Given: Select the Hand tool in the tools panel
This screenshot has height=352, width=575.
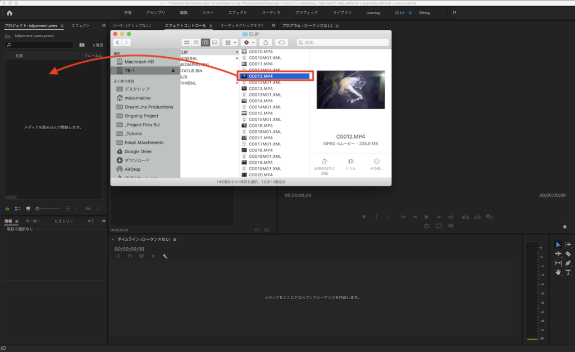Looking at the screenshot, I should coord(558,273).
